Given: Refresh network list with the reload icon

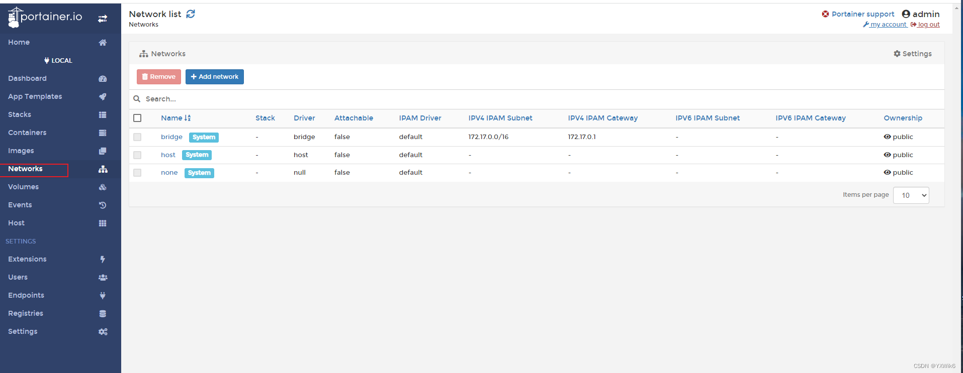Looking at the screenshot, I should pyautogui.click(x=191, y=14).
